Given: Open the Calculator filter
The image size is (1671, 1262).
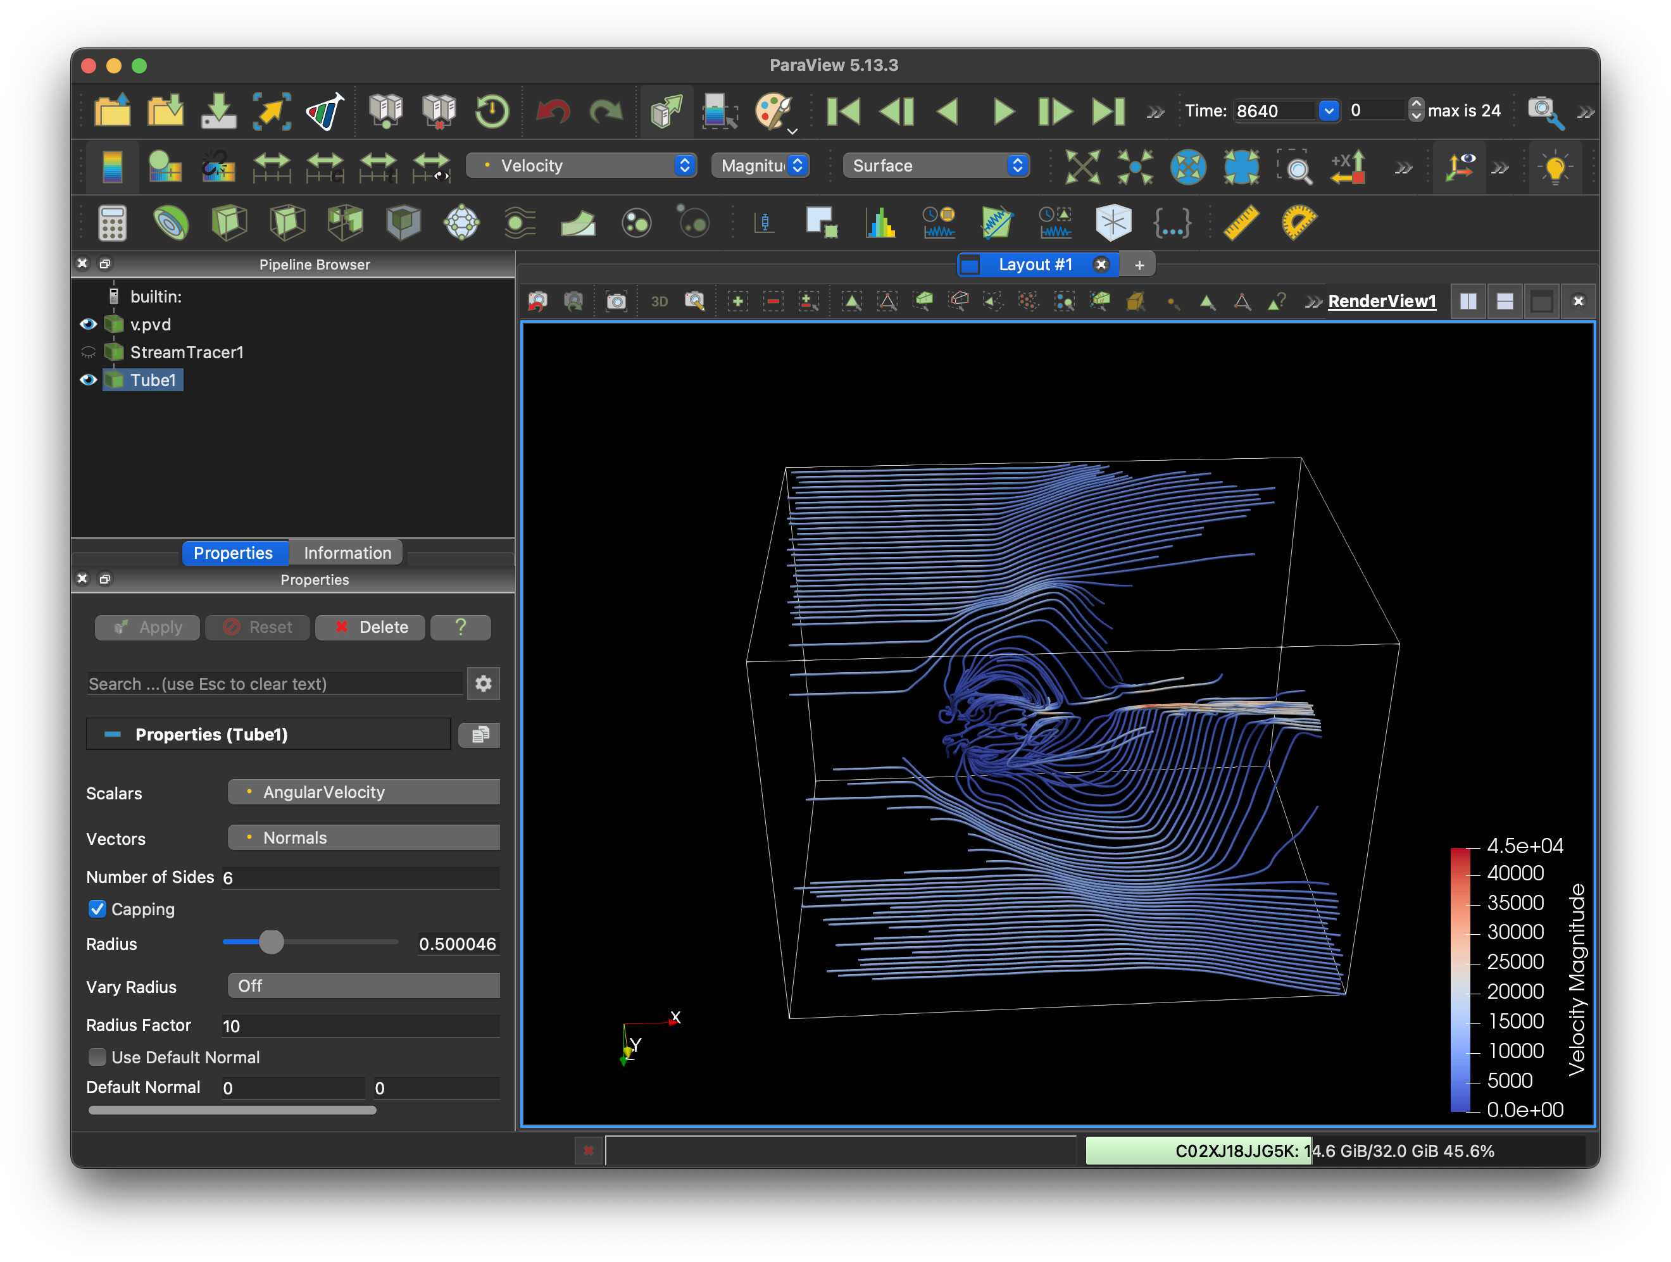Looking at the screenshot, I should click(113, 223).
